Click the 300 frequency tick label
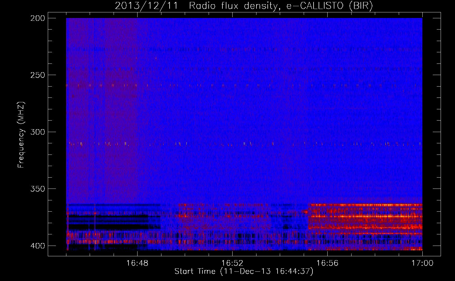 point(37,132)
